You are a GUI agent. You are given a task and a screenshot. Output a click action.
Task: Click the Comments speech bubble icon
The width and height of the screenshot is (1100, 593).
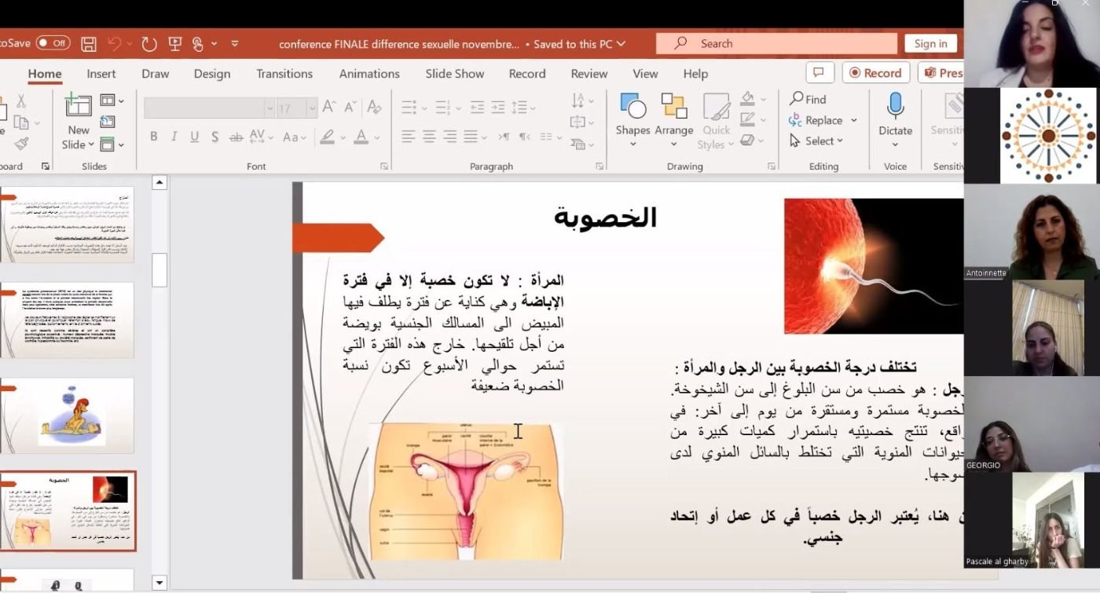point(819,73)
